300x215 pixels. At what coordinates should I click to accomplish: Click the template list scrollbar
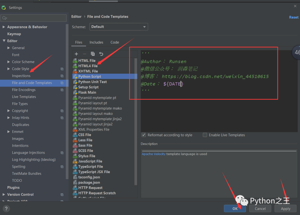pos(136,122)
